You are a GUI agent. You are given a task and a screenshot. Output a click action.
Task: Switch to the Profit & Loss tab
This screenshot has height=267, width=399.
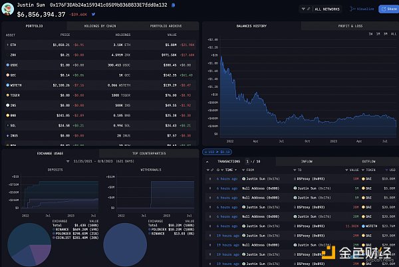(349, 25)
